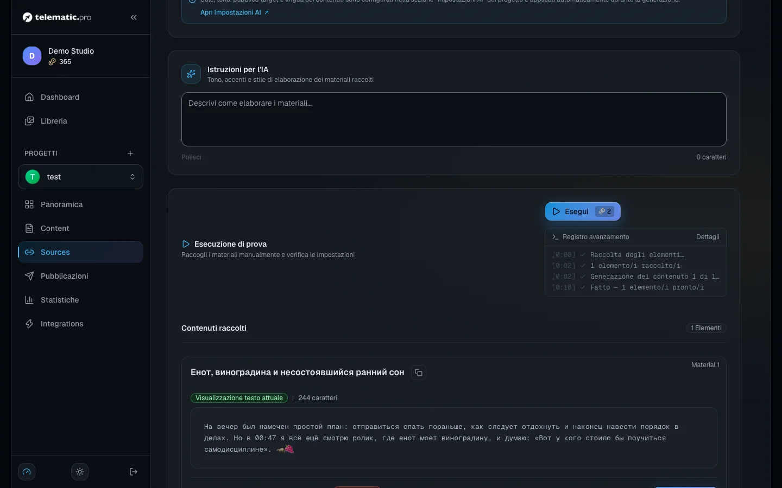Click the AI sparkle icon beside Istruzioni per l'IA
Viewport: 782px width, 488px height.
pyautogui.click(x=191, y=74)
